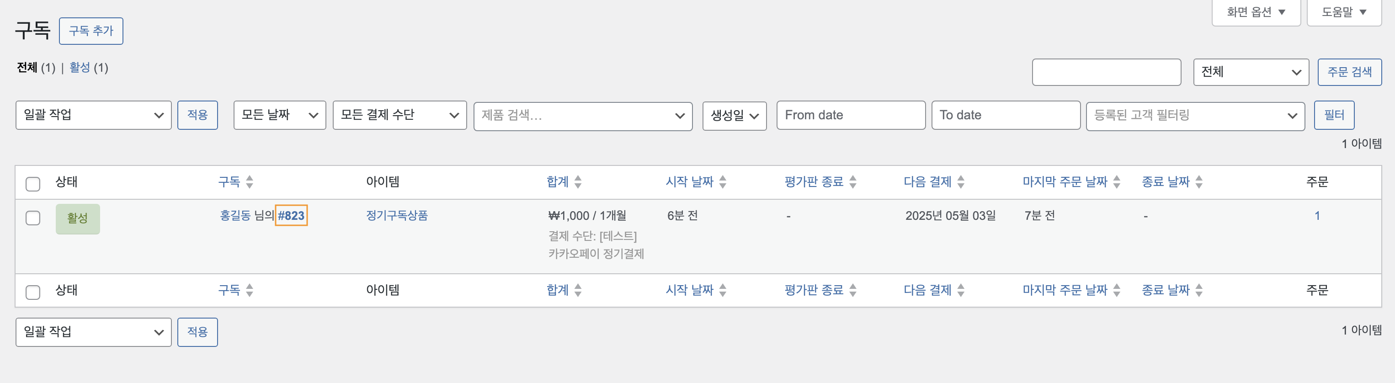Click the 필터 button
1395x383 pixels.
(1334, 115)
